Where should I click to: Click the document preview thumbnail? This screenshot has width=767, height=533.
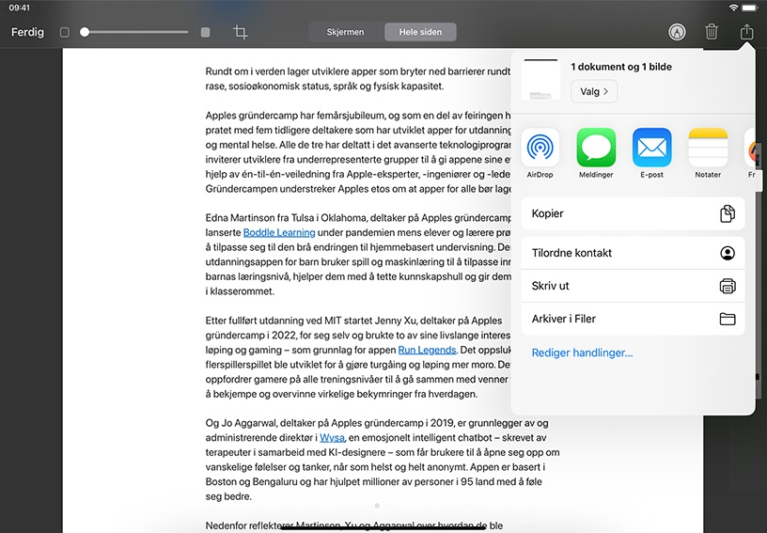[540, 80]
